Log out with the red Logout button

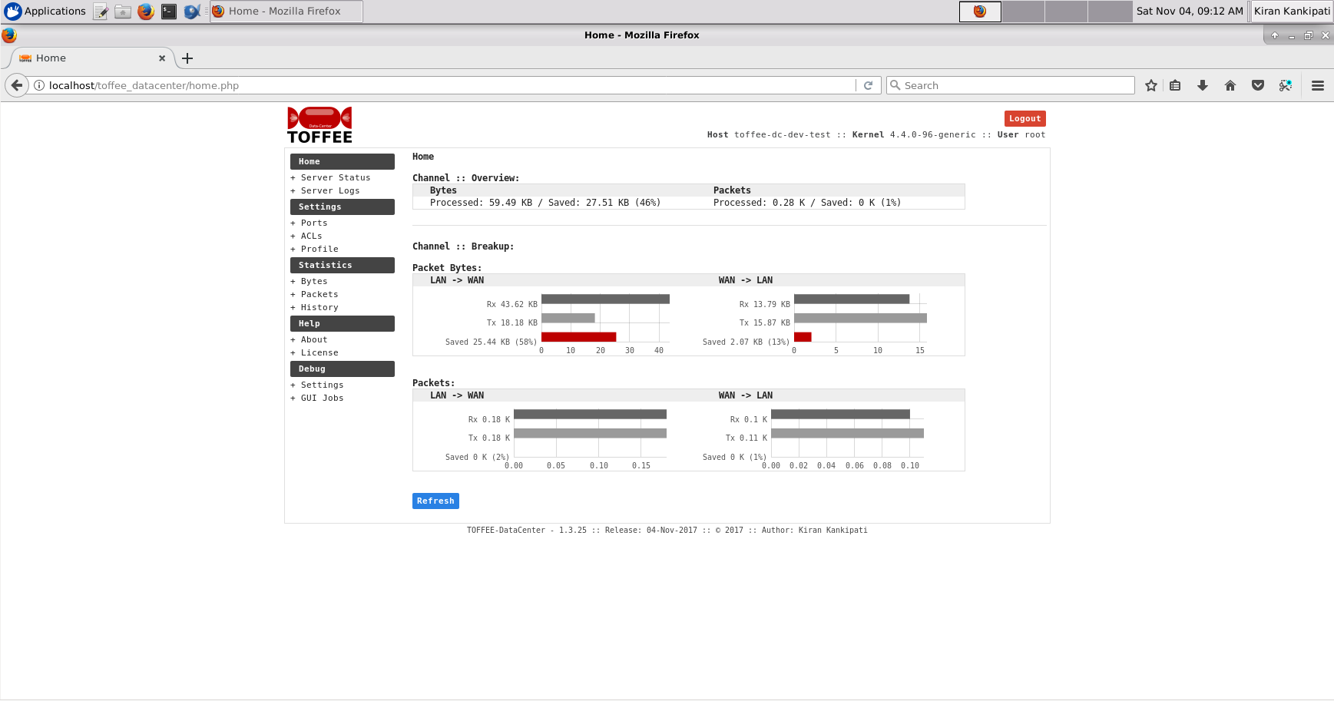click(x=1025, y=118)
